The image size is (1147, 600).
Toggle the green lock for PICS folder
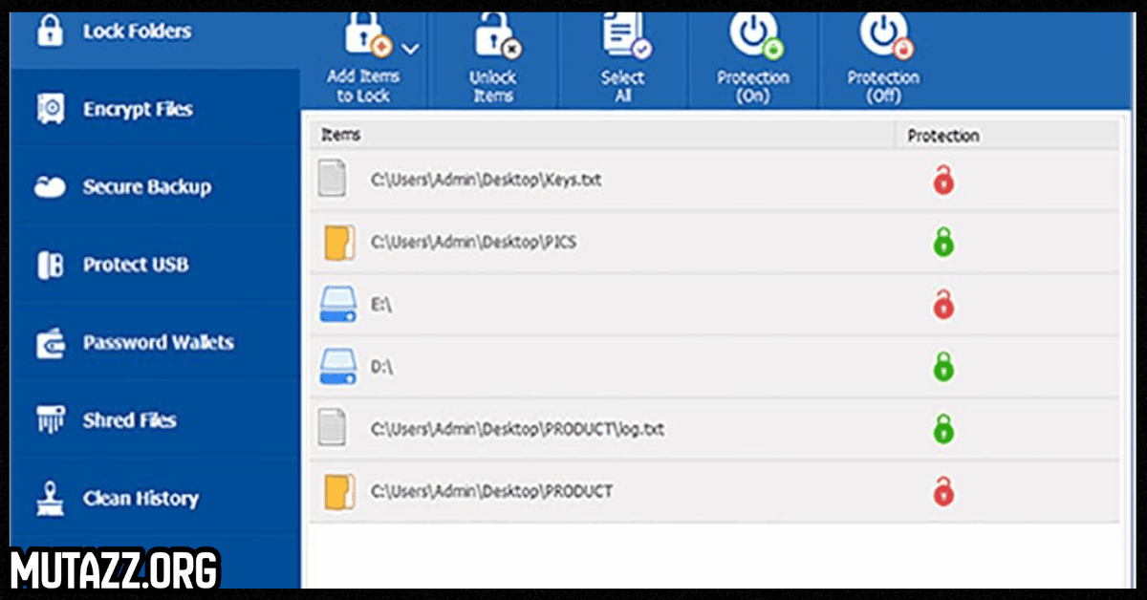pos(943,243)
